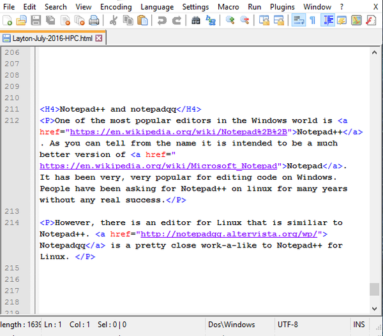
Task: Click line number 212 in the margin
Action: (12, 121)
